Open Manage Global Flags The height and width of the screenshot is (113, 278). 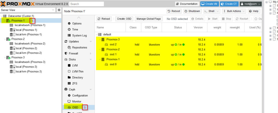149,19
